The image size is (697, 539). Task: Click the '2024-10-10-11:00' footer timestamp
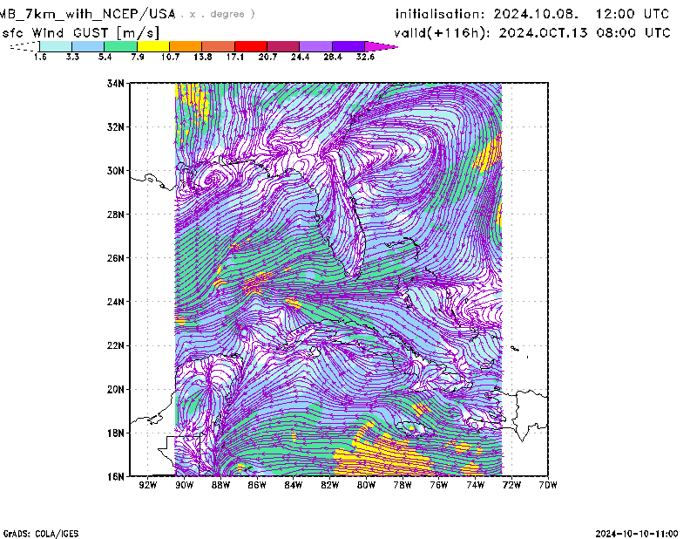(x=637, y=534)
